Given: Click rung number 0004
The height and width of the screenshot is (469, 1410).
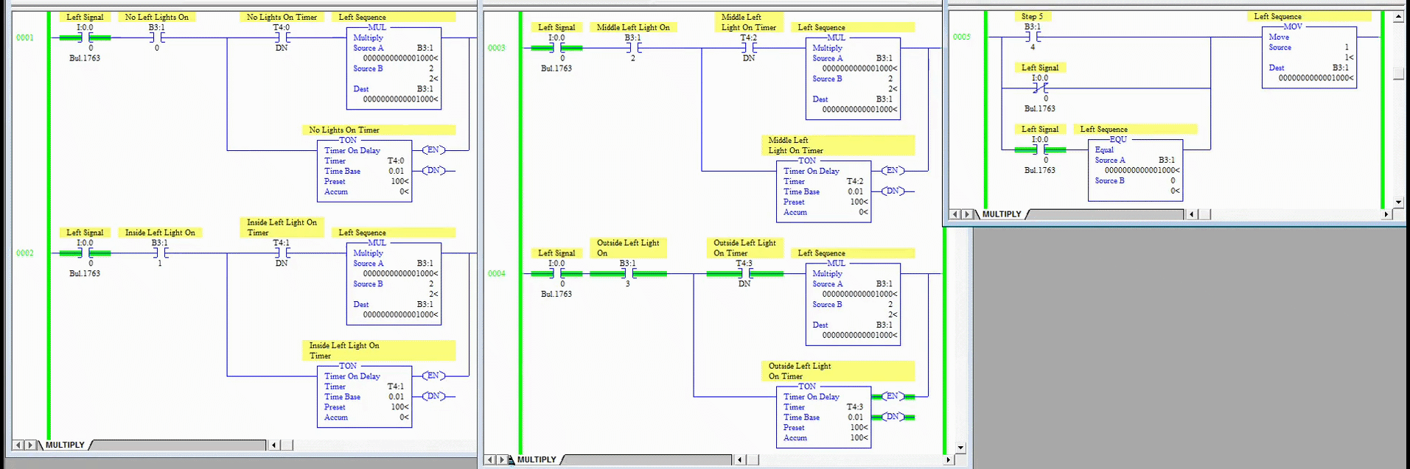Looking at the screenshot, I should (x=497, y=273).
